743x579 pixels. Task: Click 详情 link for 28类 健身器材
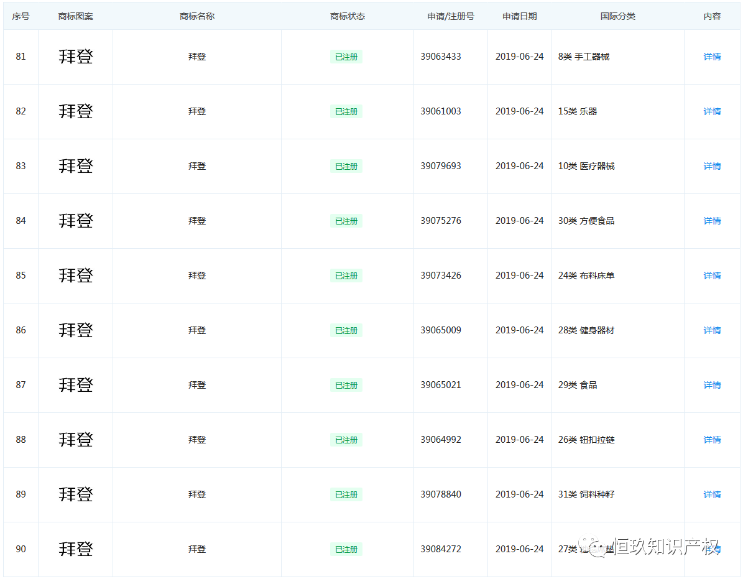(712, 330)
